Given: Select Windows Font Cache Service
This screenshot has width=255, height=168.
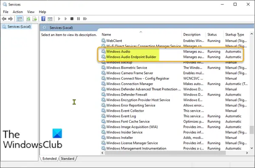Looking at the screenshot, I should [175, 121].
